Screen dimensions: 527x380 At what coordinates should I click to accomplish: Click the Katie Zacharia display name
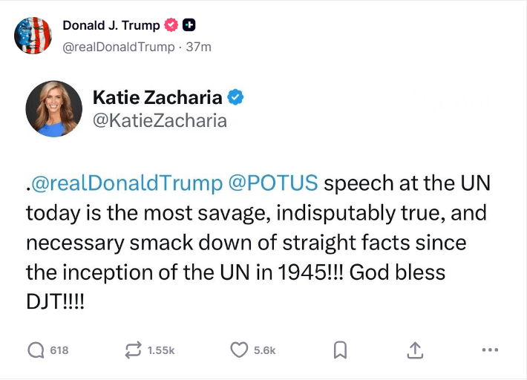[157, 97]
